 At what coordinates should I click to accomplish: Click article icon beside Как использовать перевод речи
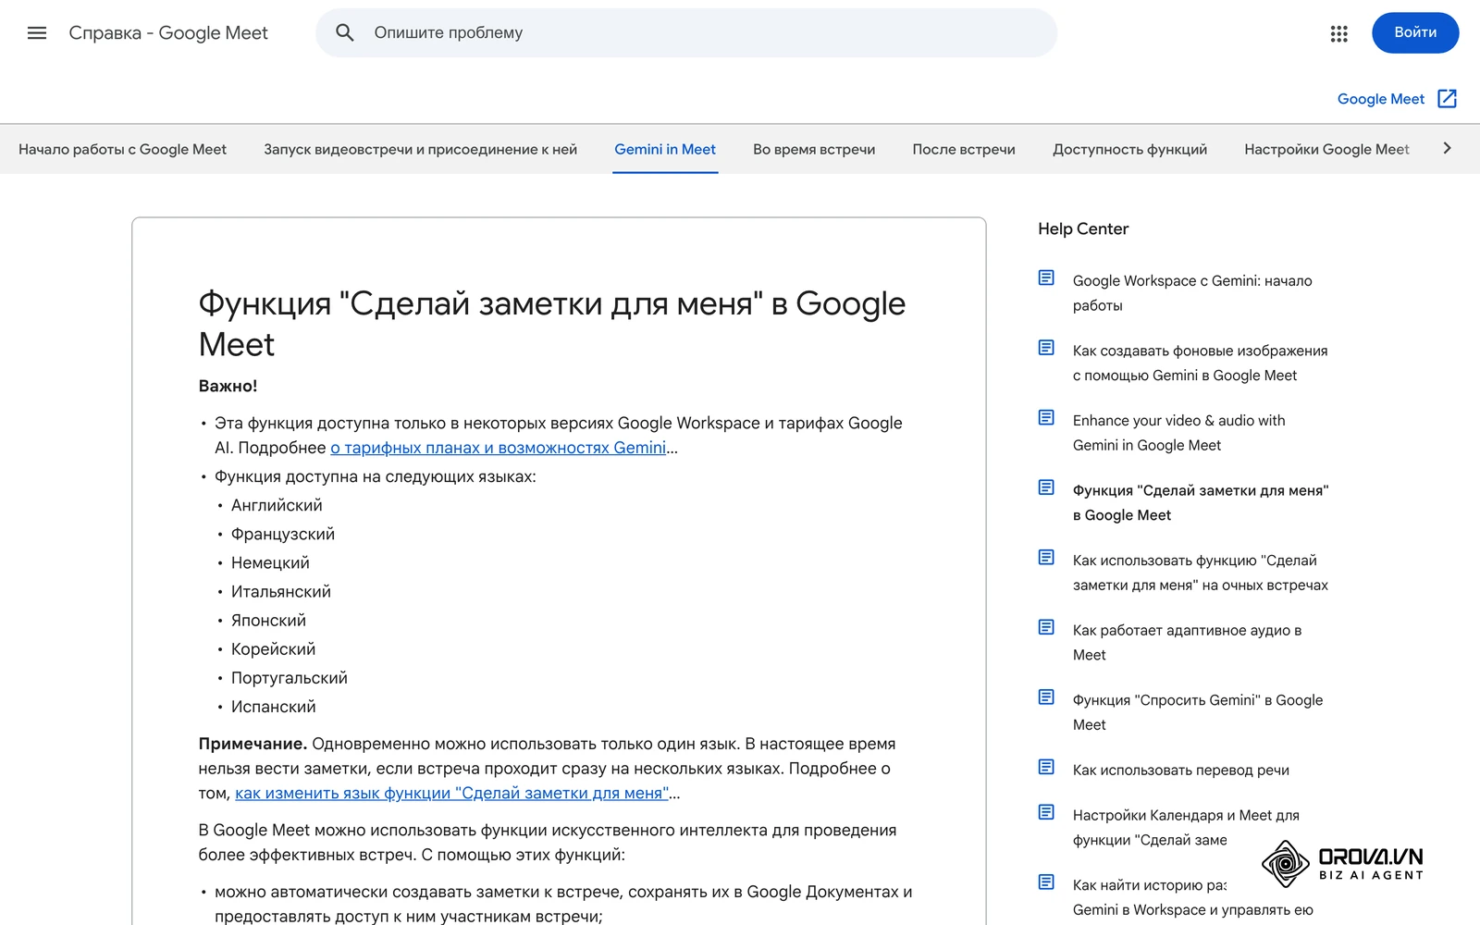click(x=1046, y=767)
